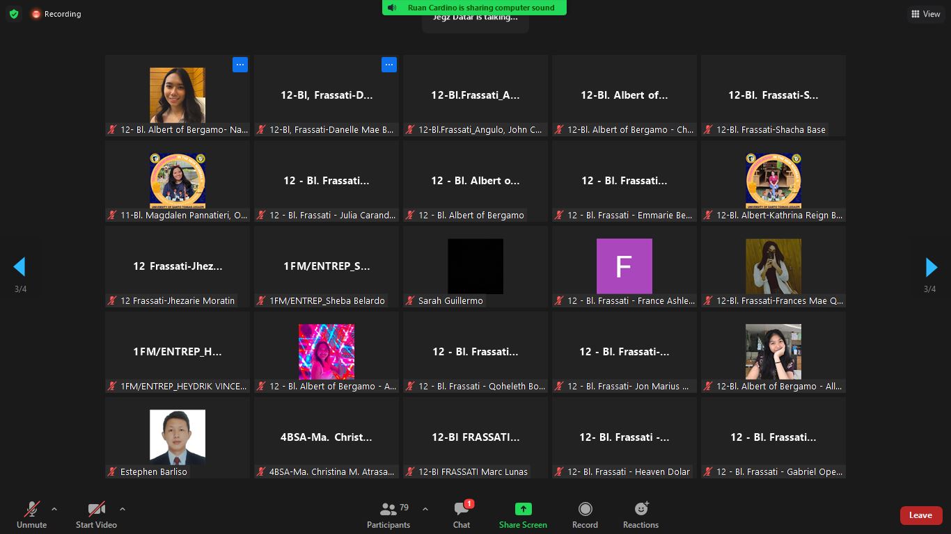Screen dimensions: 951x534
Task: Click the green encryption shield icon
Action: click(14, 14)
